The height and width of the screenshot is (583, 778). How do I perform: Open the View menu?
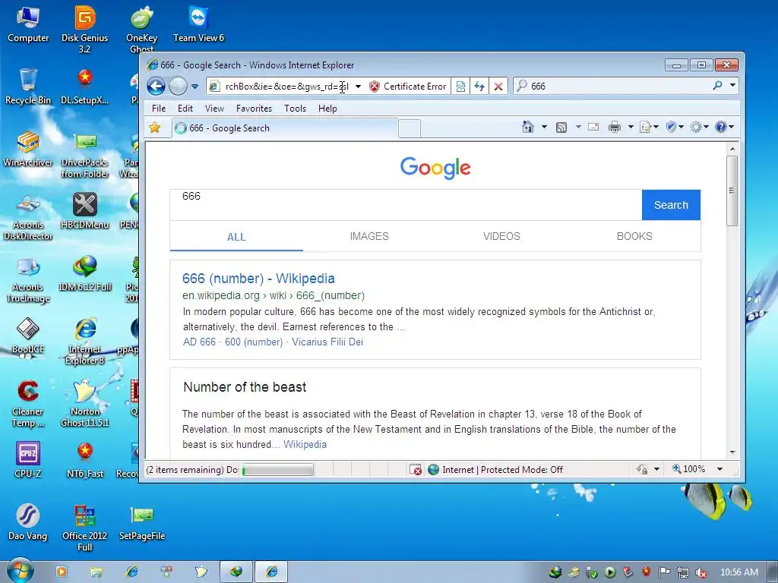pos(214,108)
